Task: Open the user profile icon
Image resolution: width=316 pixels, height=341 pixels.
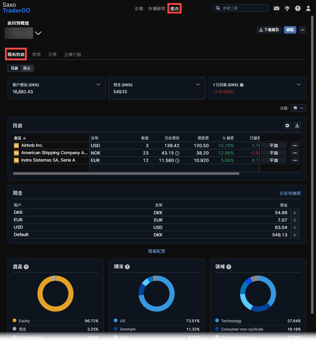Action: tap(308, 8)
